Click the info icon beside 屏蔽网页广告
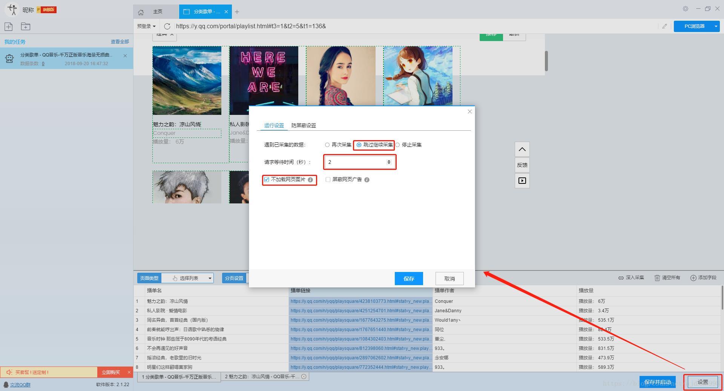 click(x=367, y=180)
